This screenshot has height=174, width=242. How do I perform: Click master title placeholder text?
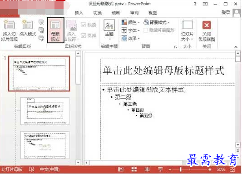pyautogui.click(x=163, y=70)
